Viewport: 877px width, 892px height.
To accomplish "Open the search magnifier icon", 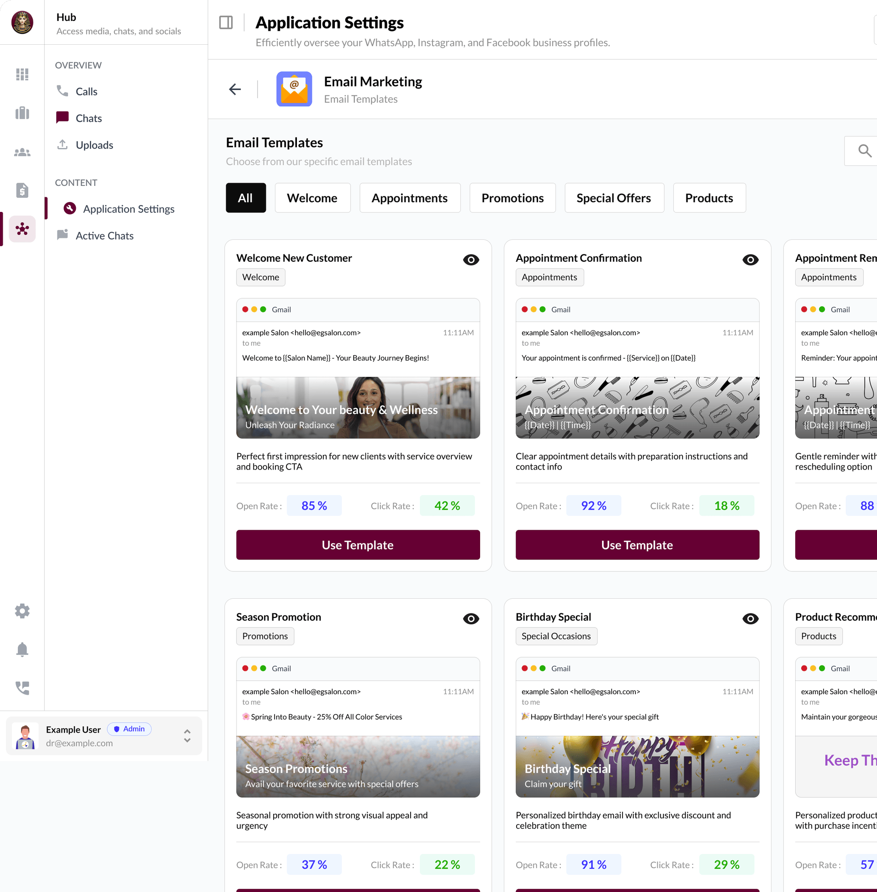I will (x=864, y=151).
